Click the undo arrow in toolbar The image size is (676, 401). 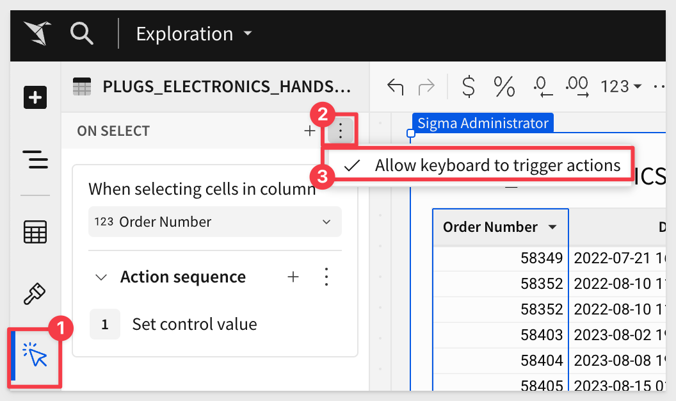pos(396,86)
